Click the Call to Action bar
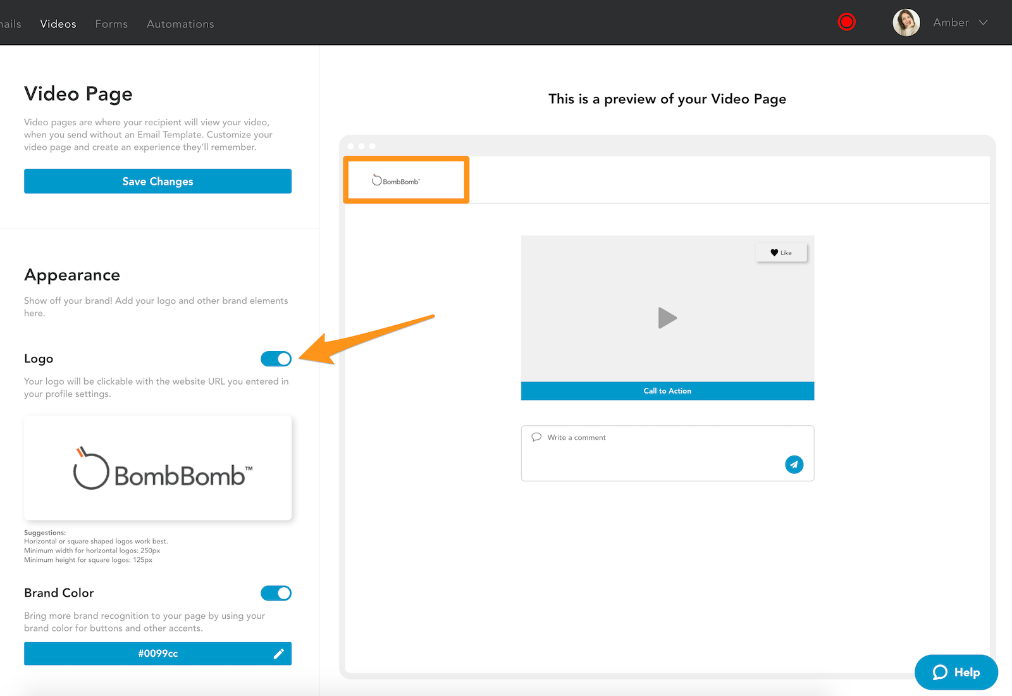1012x696 pixels. (x=667, y=391)
